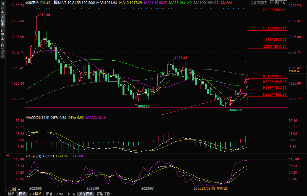Open 闪电图 from the left sidebar

(x=2, y=34)
